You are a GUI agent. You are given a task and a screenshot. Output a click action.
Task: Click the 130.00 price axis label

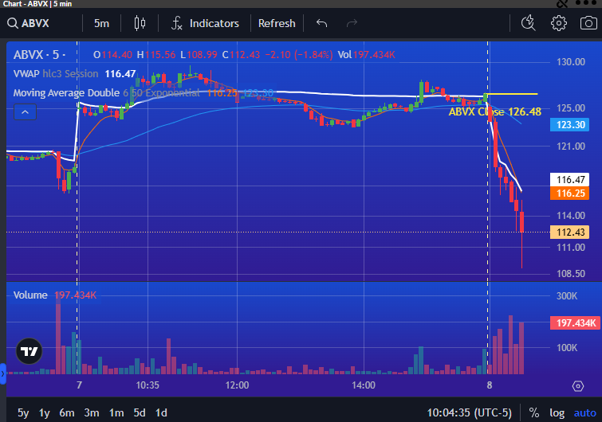(571, 62)
